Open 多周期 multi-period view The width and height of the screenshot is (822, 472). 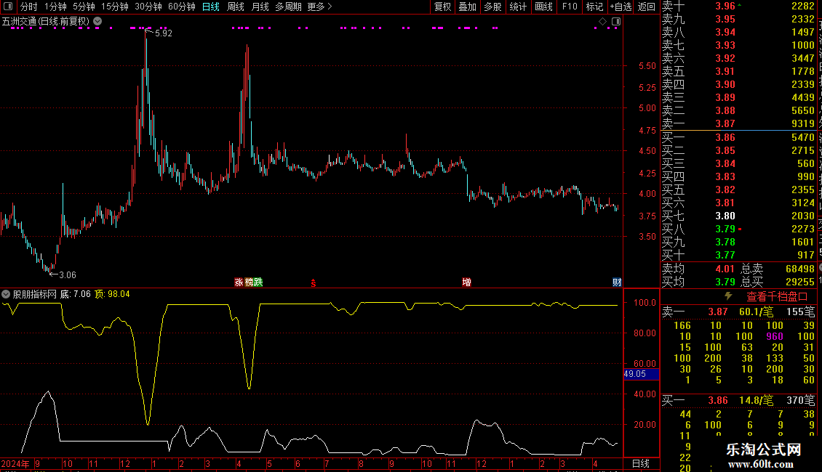click(x=288, y=7)
